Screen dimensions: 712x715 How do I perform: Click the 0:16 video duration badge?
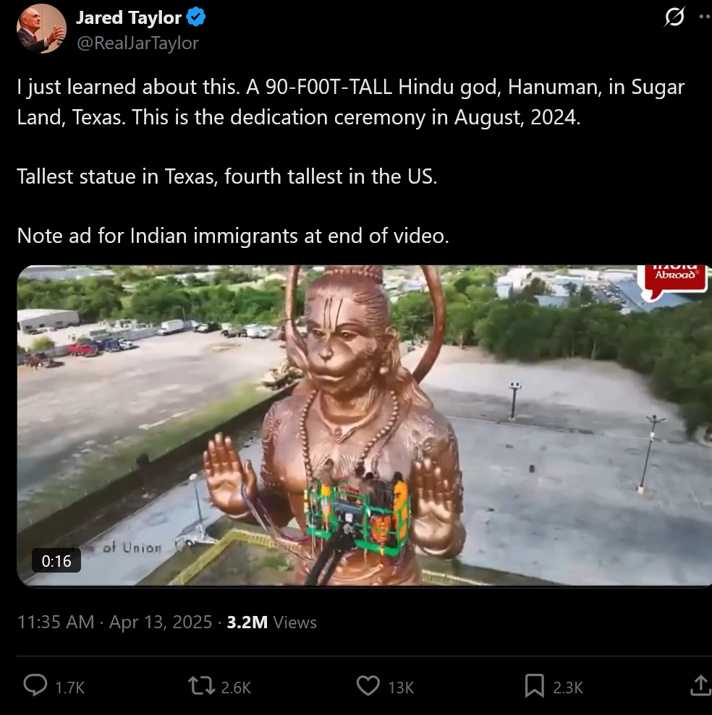tap(56, 561)
